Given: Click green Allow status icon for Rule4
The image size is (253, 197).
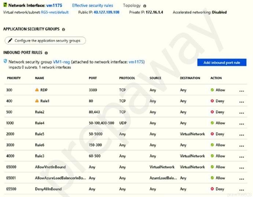Looking at the screenshot, I should coord(212,123).
